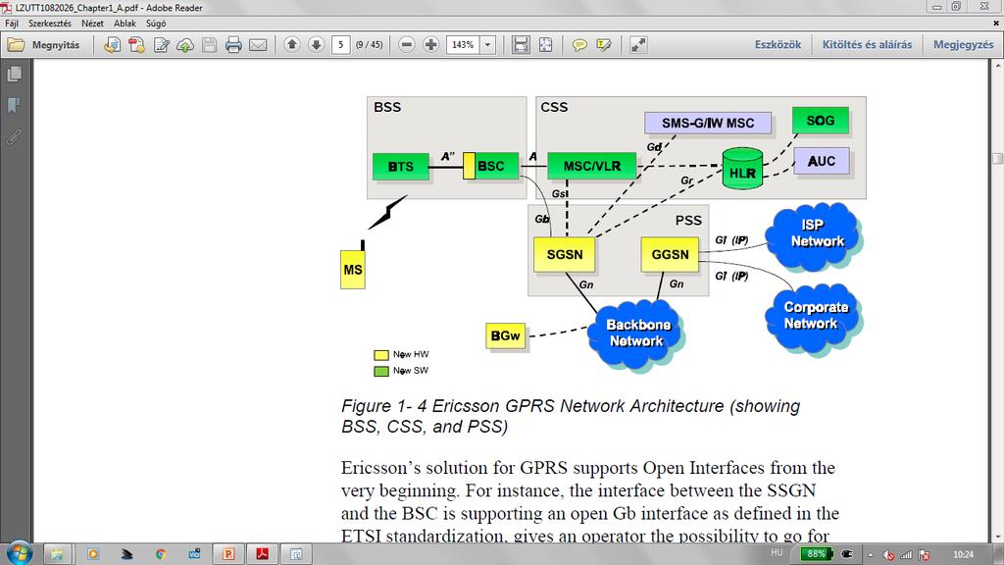This screenshot has width=1004, height=565.
Task: Click the Corporate Network cloud
Action: 814,319
